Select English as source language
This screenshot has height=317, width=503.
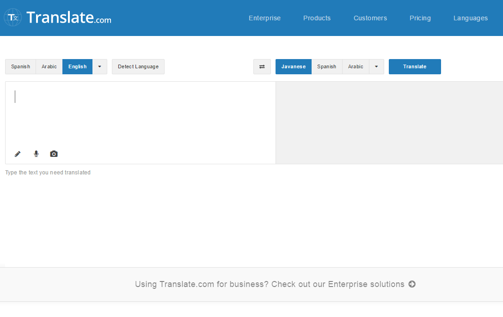(77, 66)
